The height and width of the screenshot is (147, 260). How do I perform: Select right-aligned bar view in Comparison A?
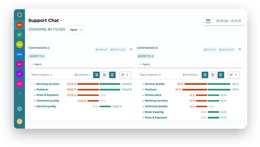[x=96, y=75]
